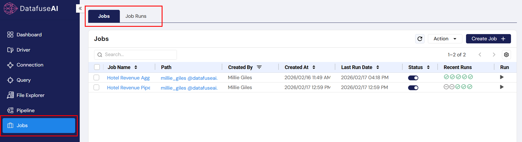Open the Action dropdown

(445, 39)
